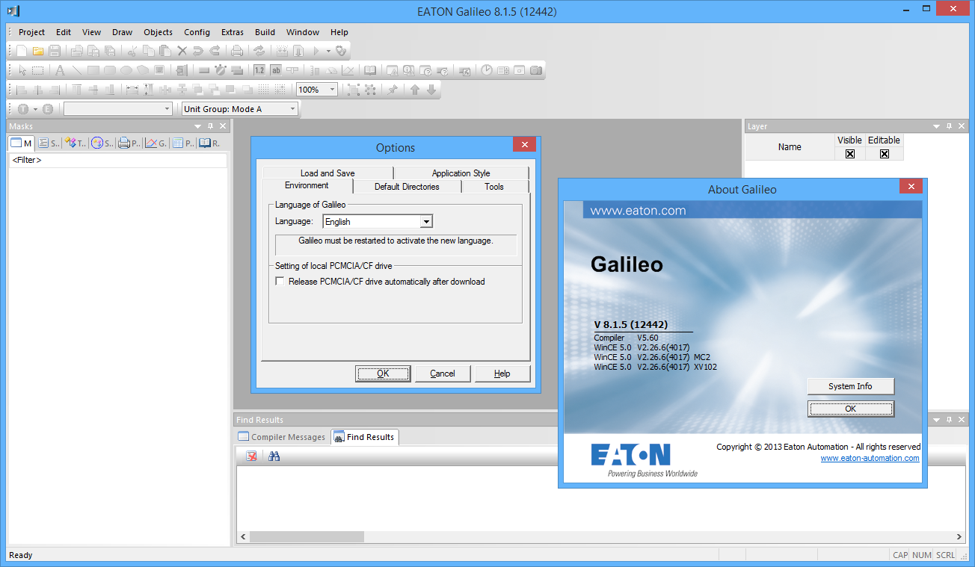This screenshot has width=975, height=567.
Task: Clear find results with the red X icon
Action: [252, 456]
